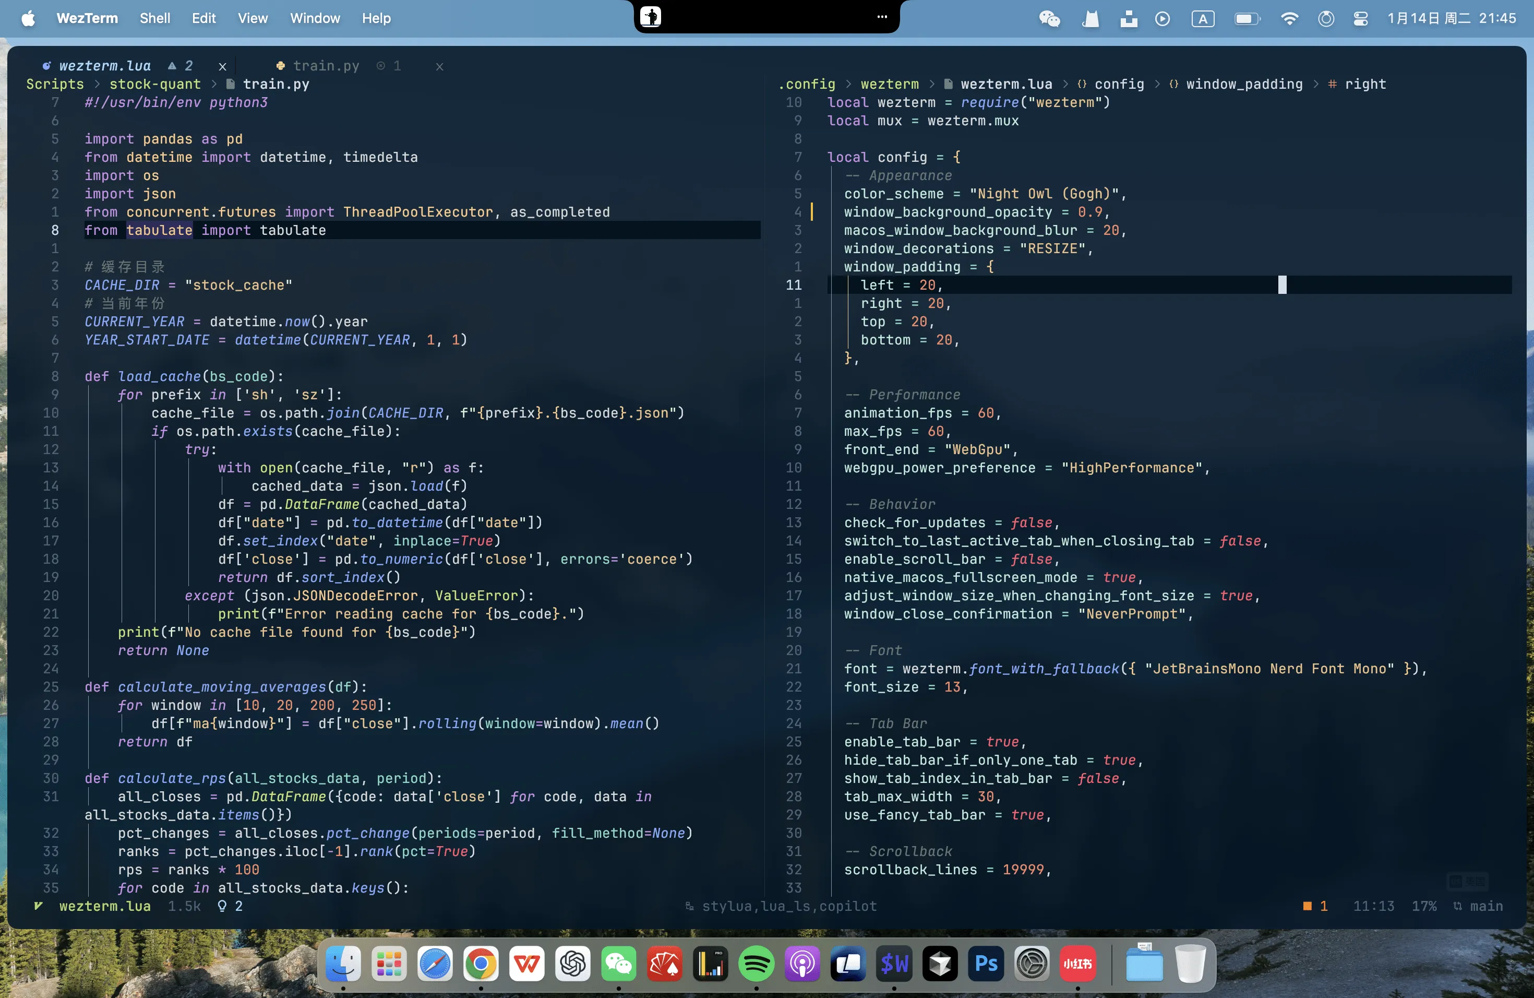Click the stock-quant breadcrumb link
The height and width of the screenshot is (998, 1534).
click(x=157, y=85)
